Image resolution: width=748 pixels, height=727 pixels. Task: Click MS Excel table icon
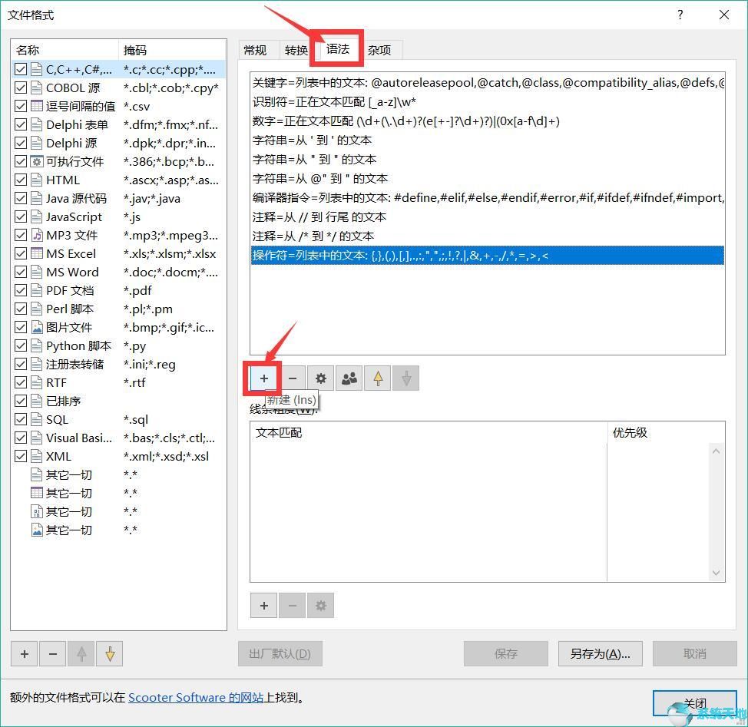pos(37,253)
